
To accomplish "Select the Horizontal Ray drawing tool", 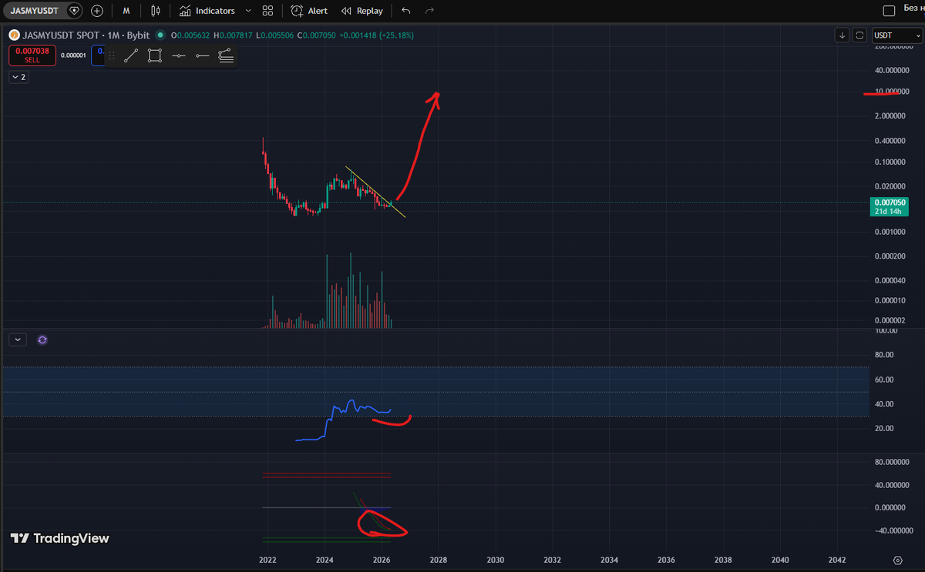I will (202, 55).
